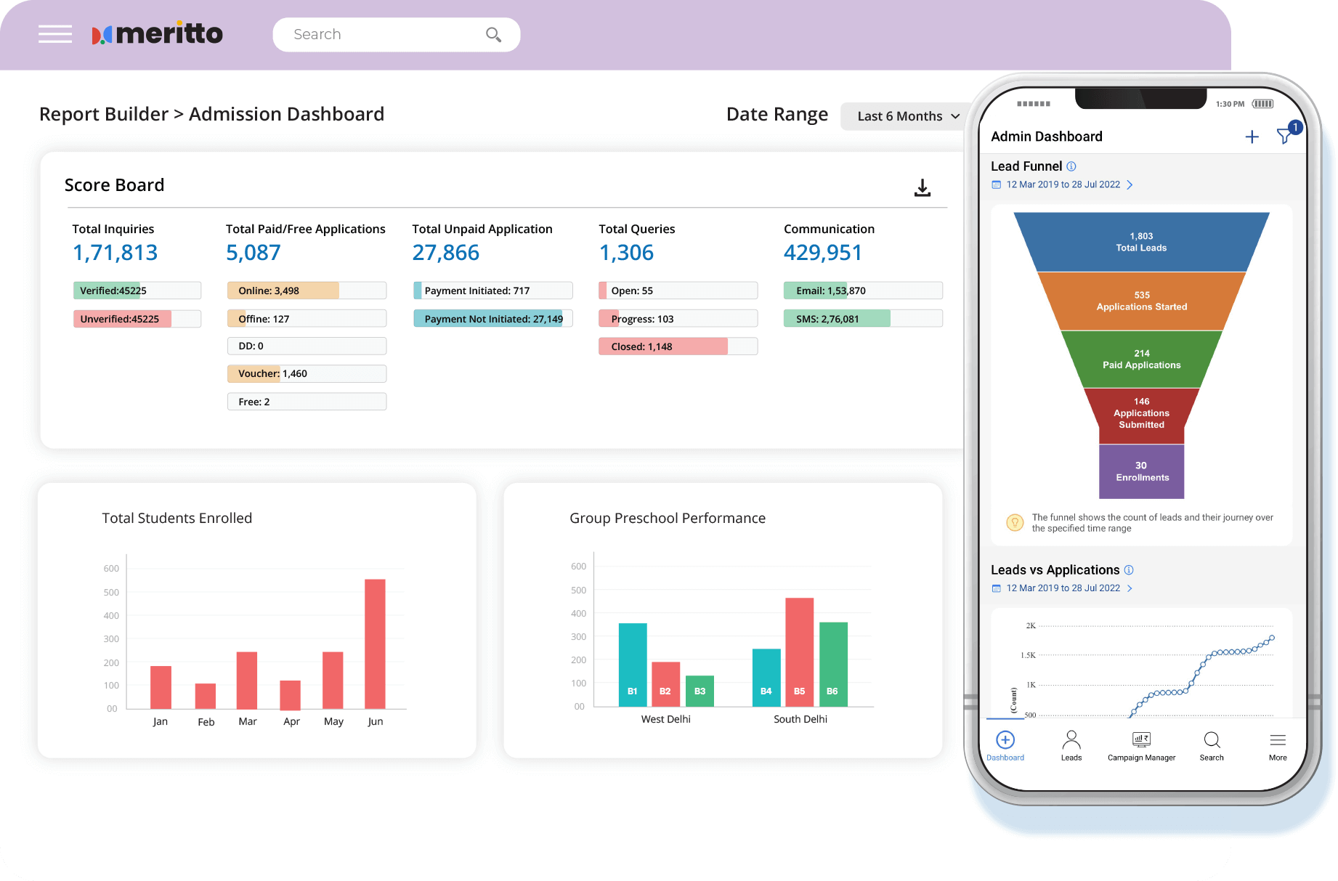
Task: Download the Score Board report
Action: (922, 188)
